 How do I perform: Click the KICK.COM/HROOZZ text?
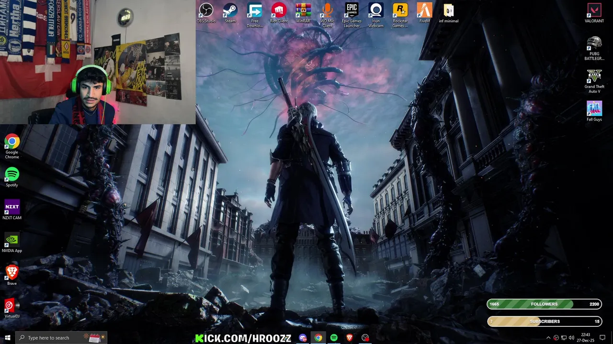[243, 338]
